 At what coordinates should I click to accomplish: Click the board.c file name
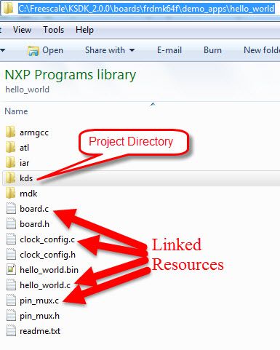34,209
